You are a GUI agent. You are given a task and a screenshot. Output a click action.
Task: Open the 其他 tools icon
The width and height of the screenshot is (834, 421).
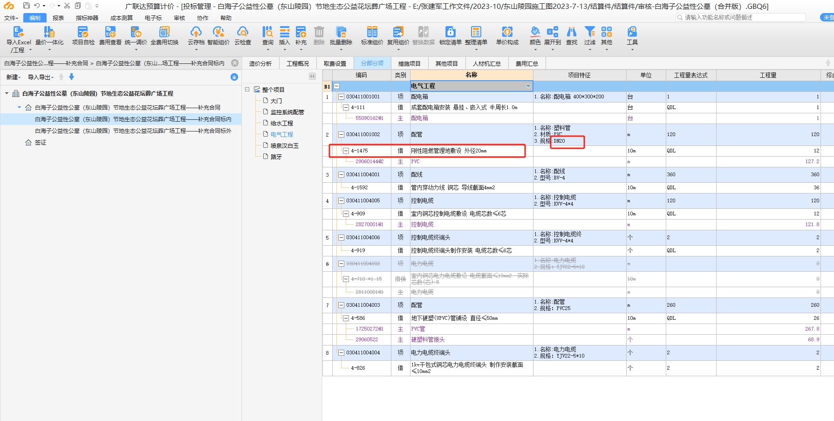point(607,32)
